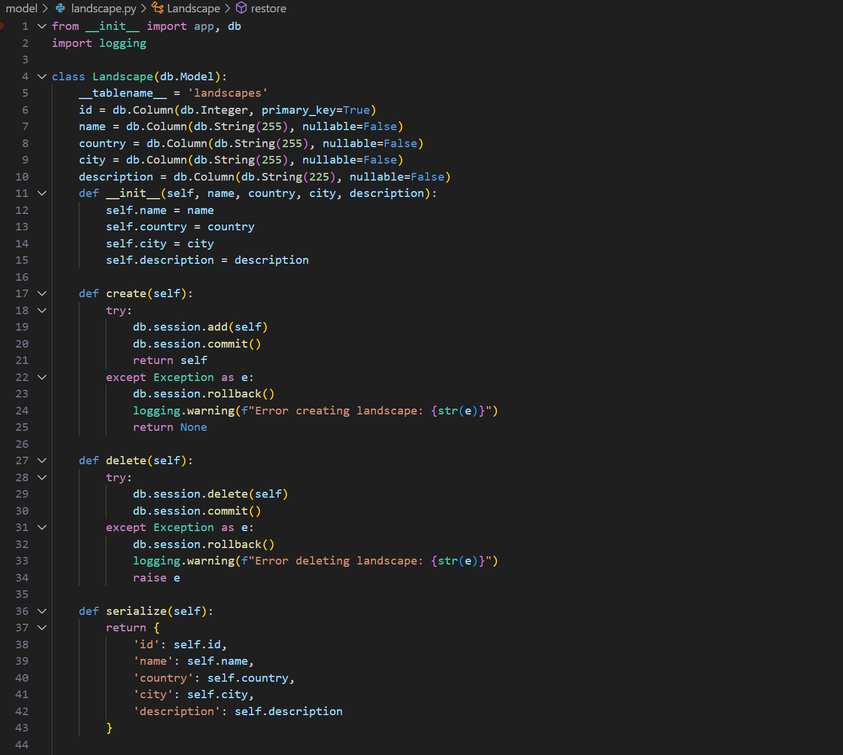Fold the create method at line 17

[42, 293]
